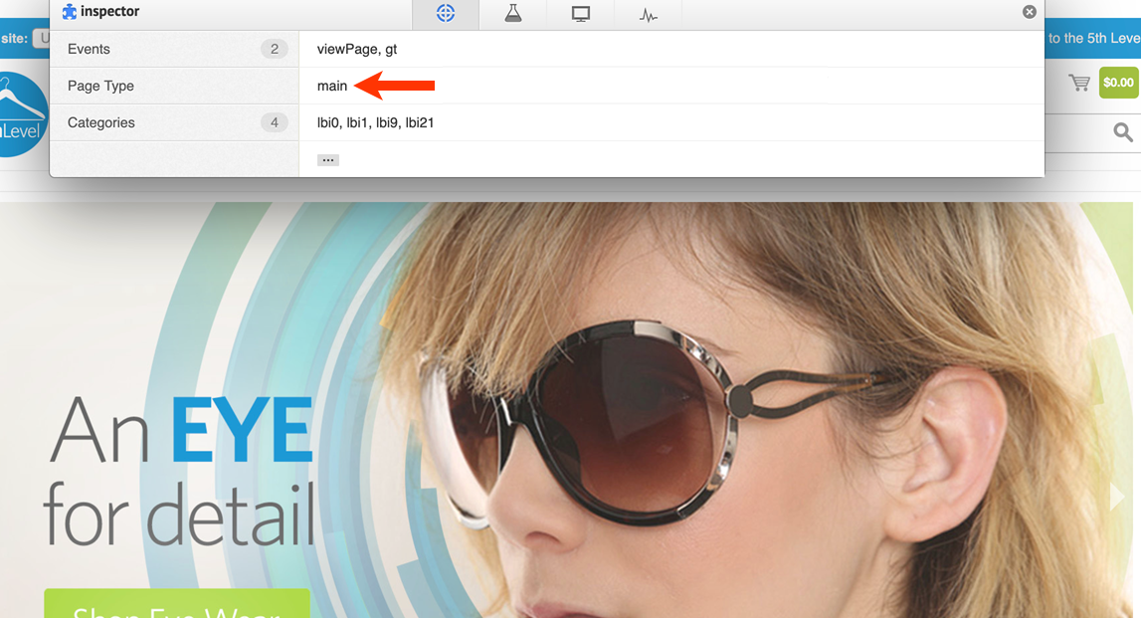Screen dimensions: 1141x618
Task: Click the Events count badge 2
Action: (275, 49)
